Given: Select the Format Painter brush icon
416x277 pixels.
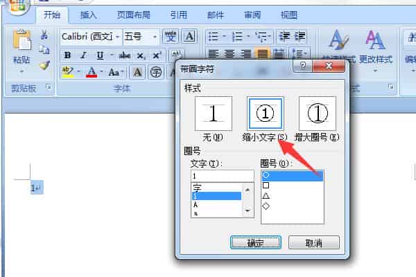Looking at the screenshot, I should coord(44,65).
